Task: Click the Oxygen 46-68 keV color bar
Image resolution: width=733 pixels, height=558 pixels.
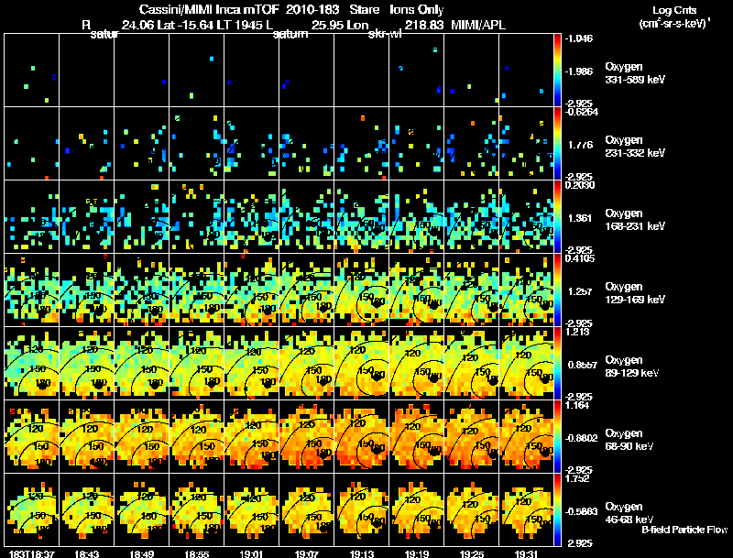Action: click(x=560, y=509)
